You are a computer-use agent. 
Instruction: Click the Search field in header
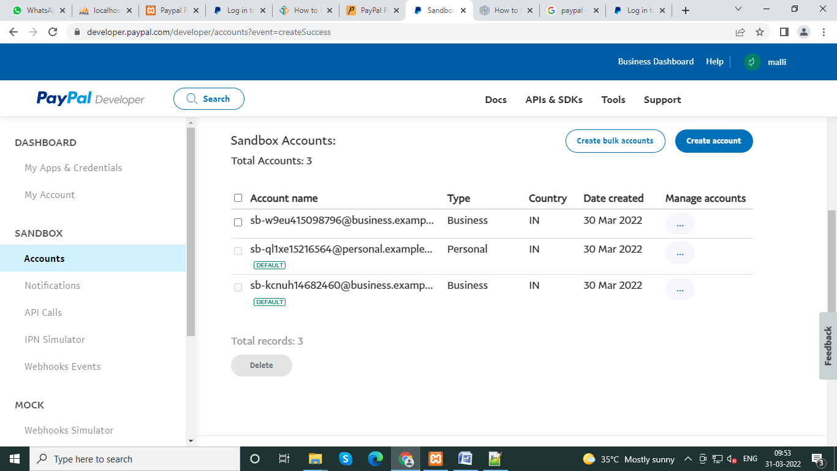pyautogui.click(x=209, y=99)
